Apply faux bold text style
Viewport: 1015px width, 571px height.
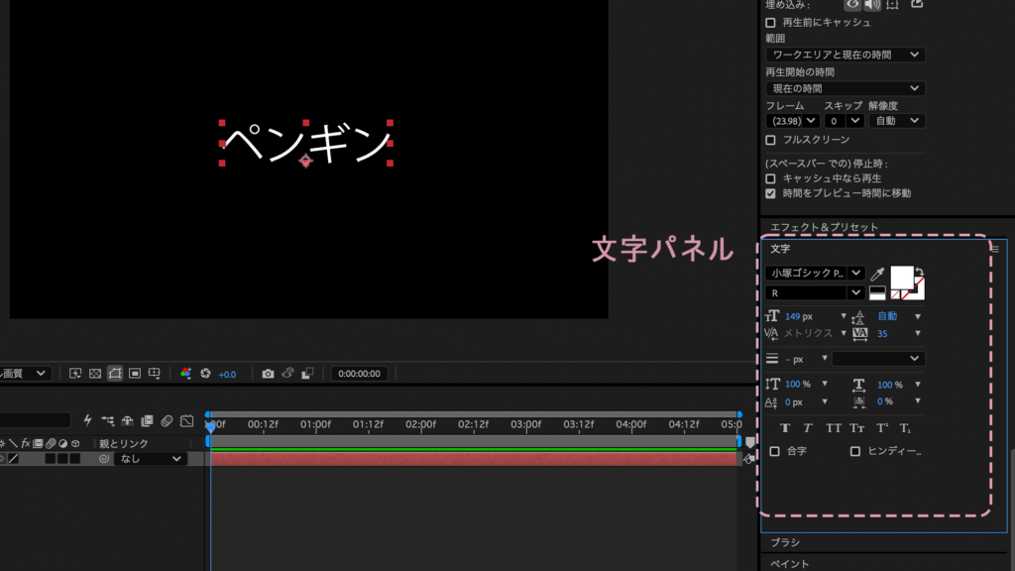[785, 428]
